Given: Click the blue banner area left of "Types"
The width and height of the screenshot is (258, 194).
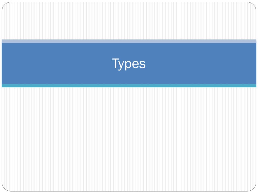Looking at the screenshot, I should tap(57, 63).
